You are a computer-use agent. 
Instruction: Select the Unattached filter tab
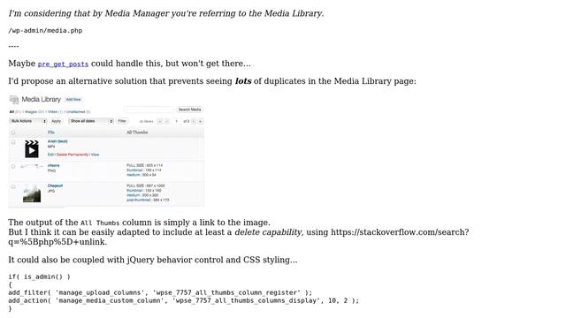pyautogui.click(x=75, y=112)
